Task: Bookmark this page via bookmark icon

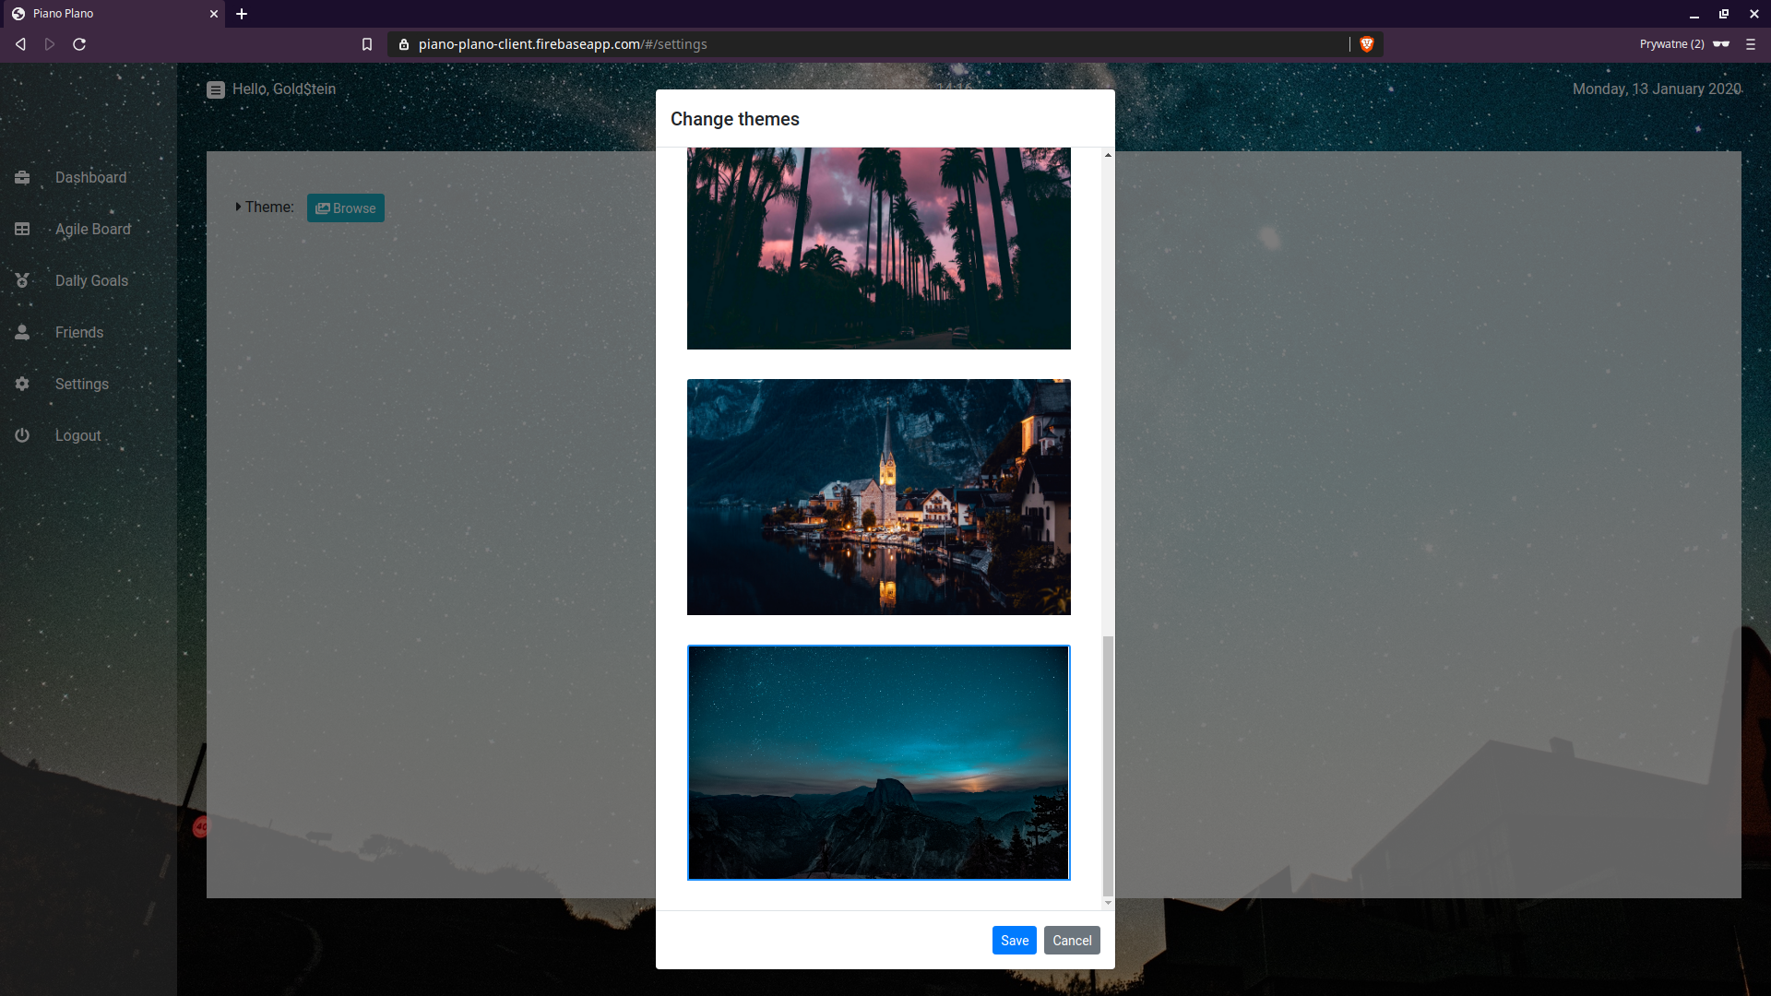Action: (x=367, y=44)
